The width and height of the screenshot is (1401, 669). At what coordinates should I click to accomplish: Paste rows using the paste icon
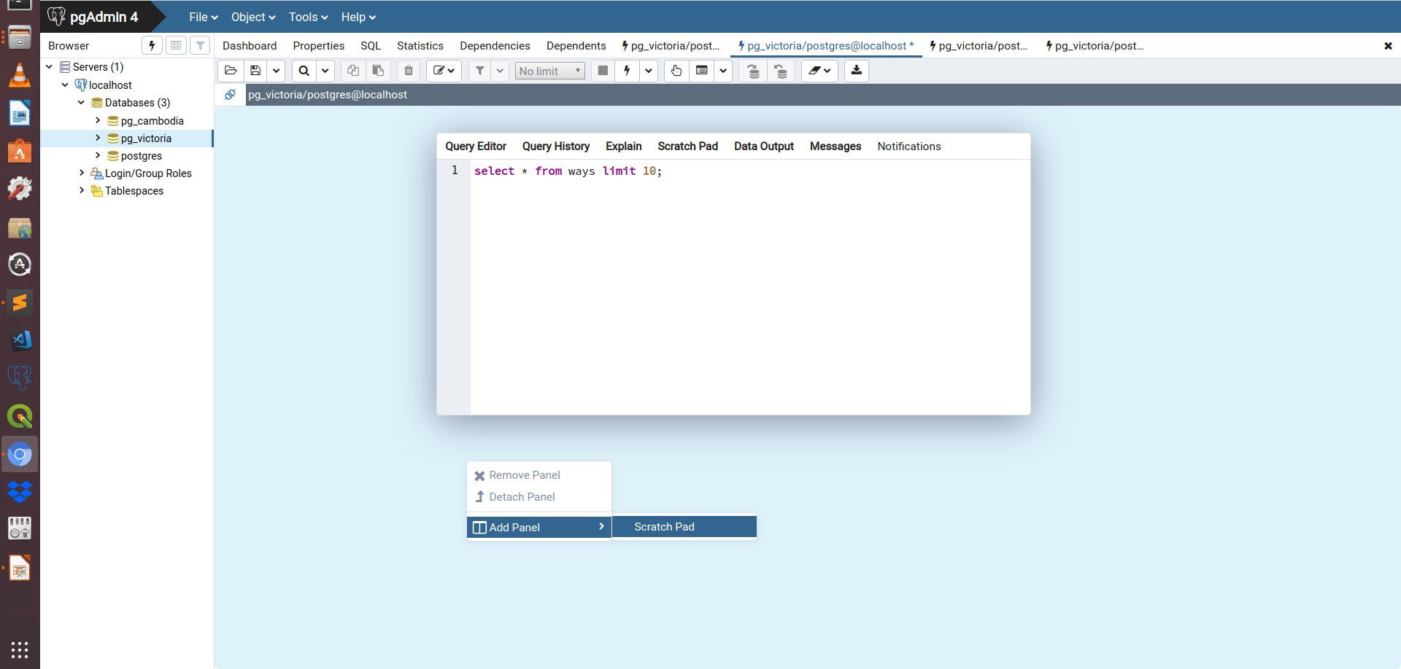(378, 71)
